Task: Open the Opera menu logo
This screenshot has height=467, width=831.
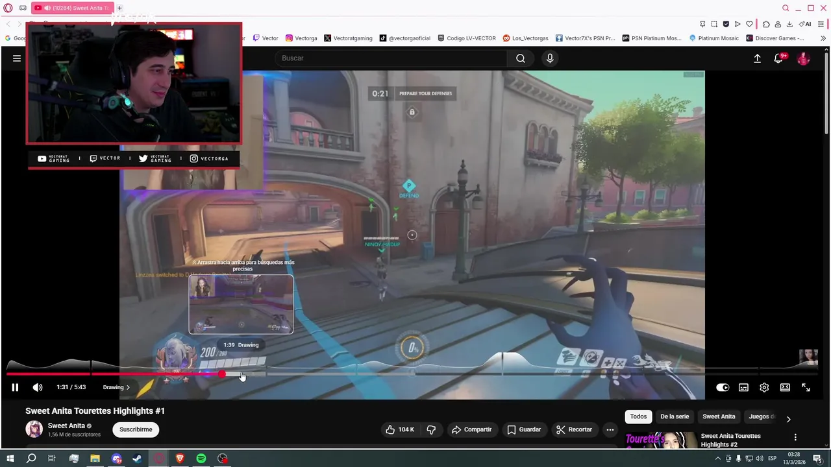Action: click(8, 8)
